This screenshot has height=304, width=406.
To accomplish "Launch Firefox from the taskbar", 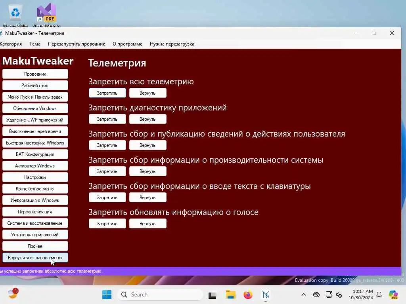I will (x=248, y=294).
